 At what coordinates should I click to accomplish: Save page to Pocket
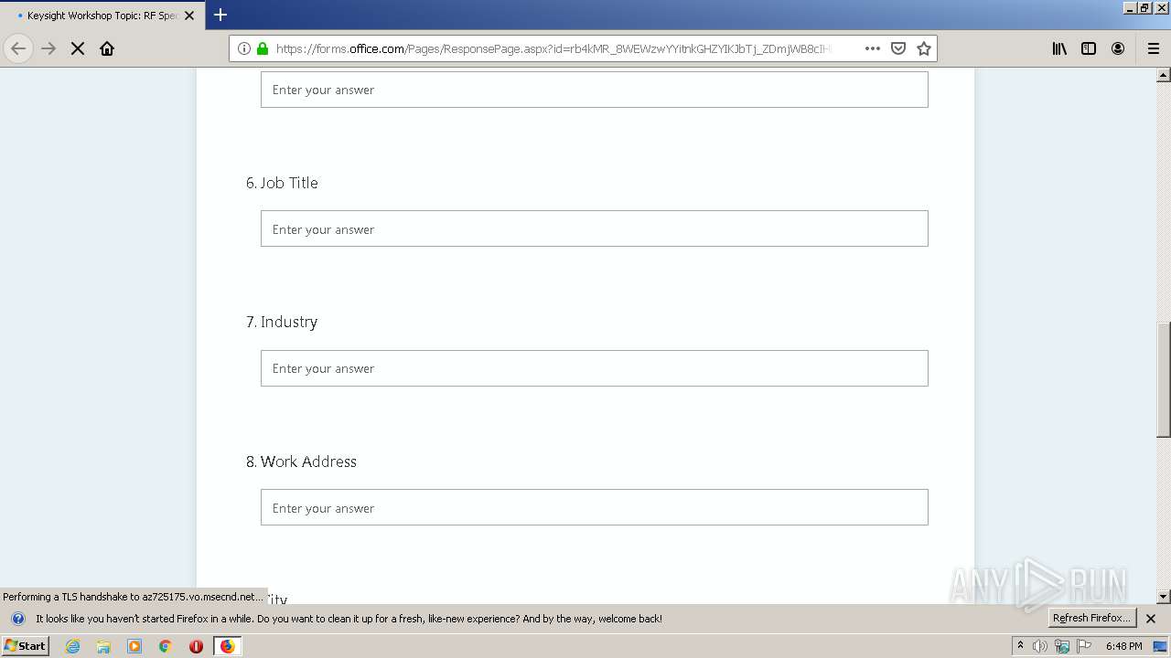pos(898,48)
